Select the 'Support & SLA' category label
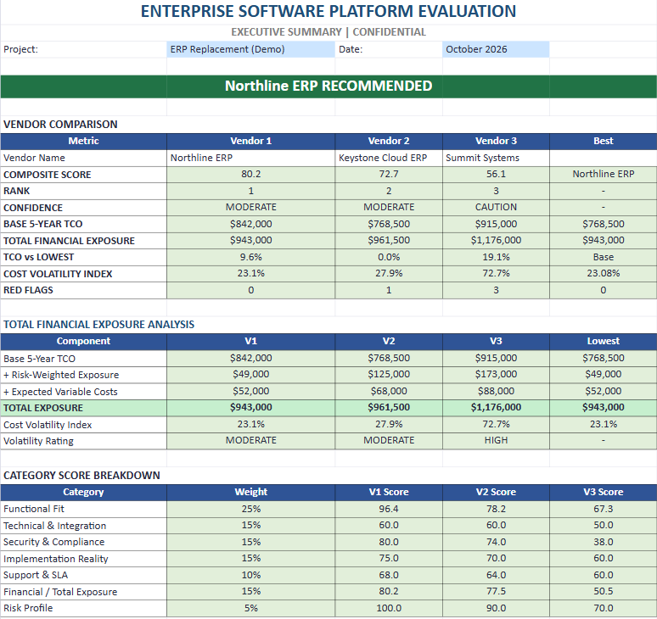This screenshot has height=619, width=657. (83, 575)
